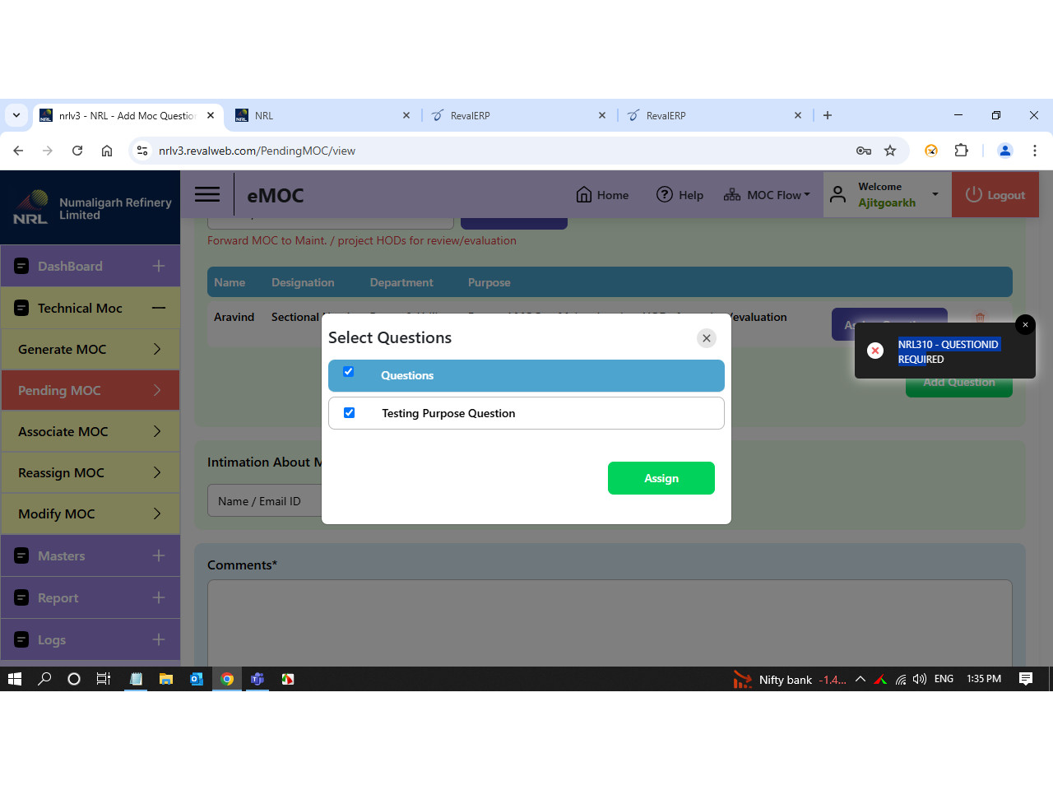The image size is (1053, 790).
Task: Delete the Aravind row with trash icon
Action: [x=980, y=318]
